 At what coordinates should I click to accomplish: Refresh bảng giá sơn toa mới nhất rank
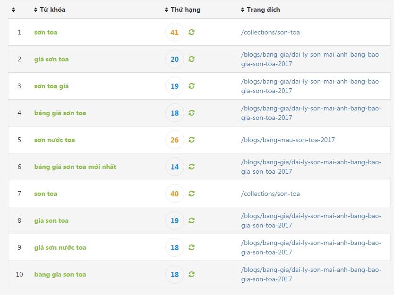click(191, 167)
